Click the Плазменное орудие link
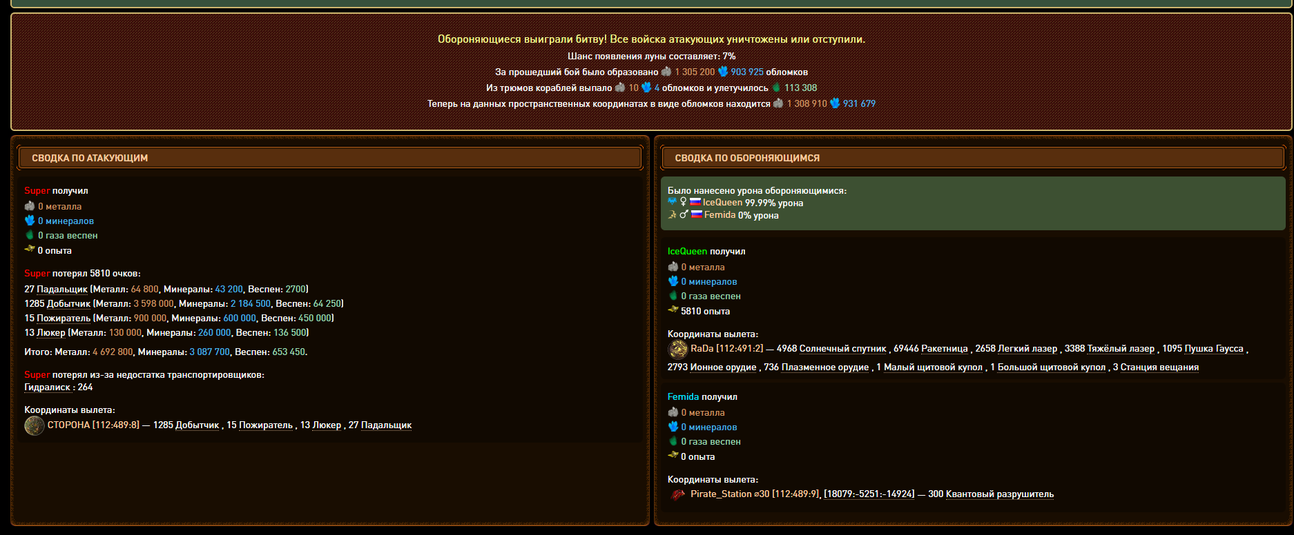Screen dimensions: 1294x535 tap(824, 367)
